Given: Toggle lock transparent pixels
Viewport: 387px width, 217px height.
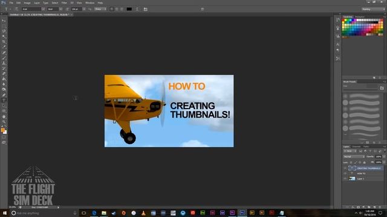Looking at the screenshot, I should tap(351, 162).
